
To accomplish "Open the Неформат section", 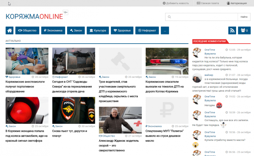I will pyautogui.click(x=147, y=31).
